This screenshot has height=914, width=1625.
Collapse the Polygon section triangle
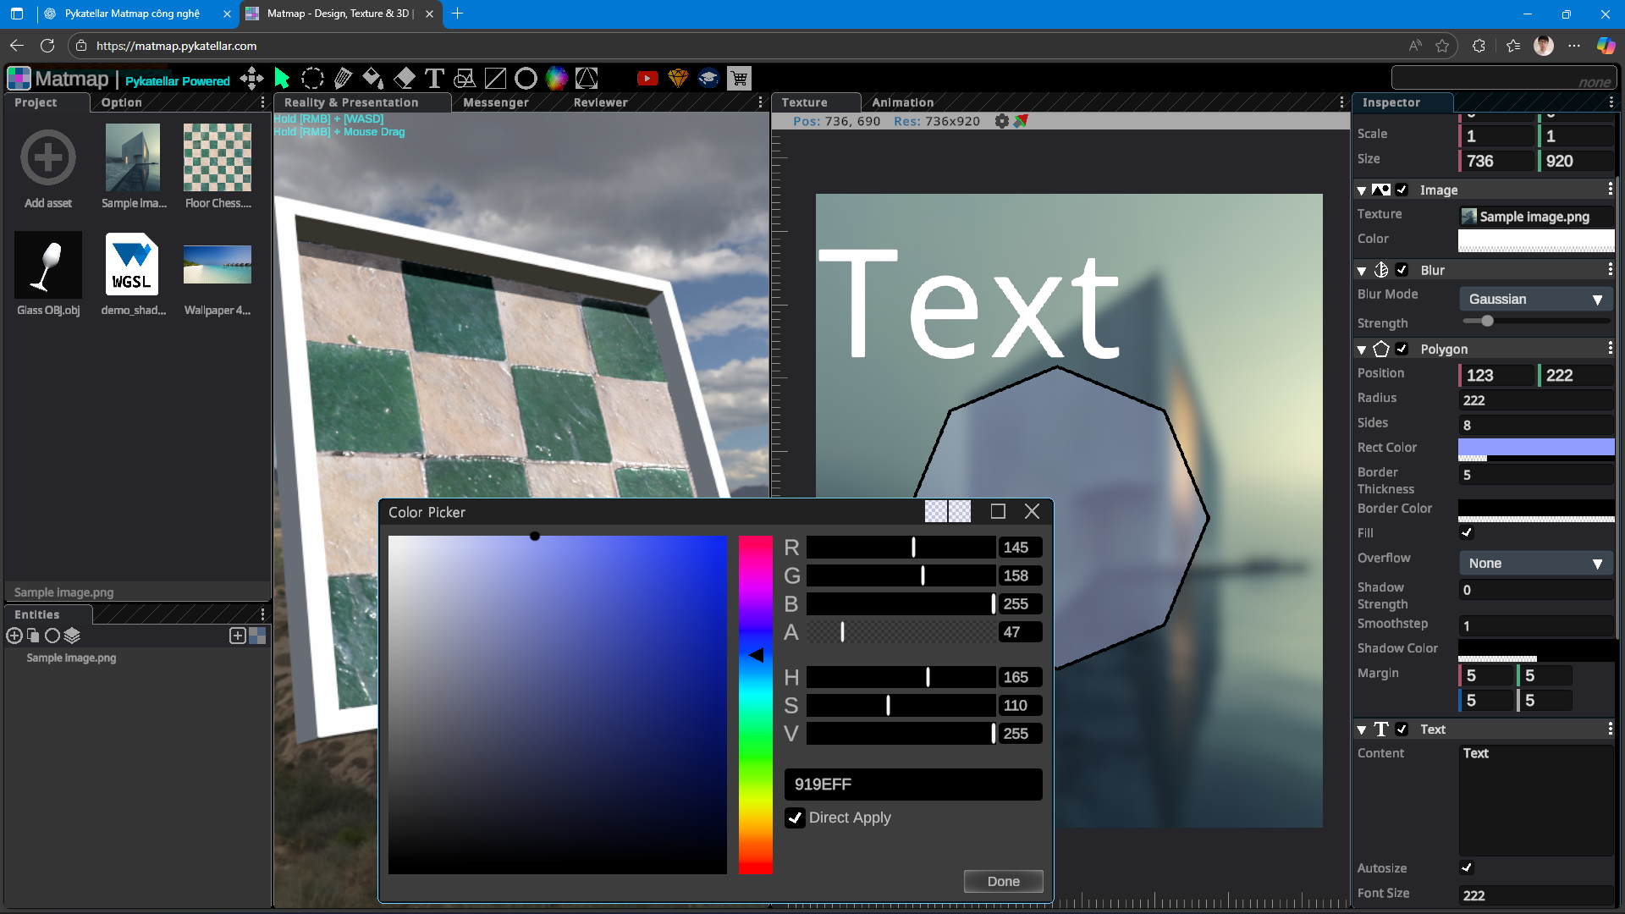click(1362, 350)
